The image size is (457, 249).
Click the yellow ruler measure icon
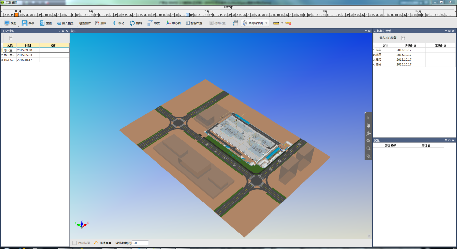click(x=276, y=23)
